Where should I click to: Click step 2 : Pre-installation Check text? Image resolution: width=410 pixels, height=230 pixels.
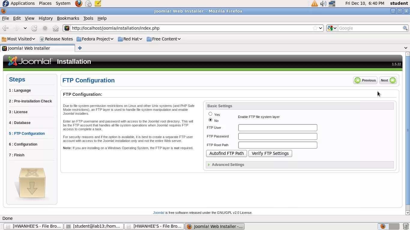point(30,101)
